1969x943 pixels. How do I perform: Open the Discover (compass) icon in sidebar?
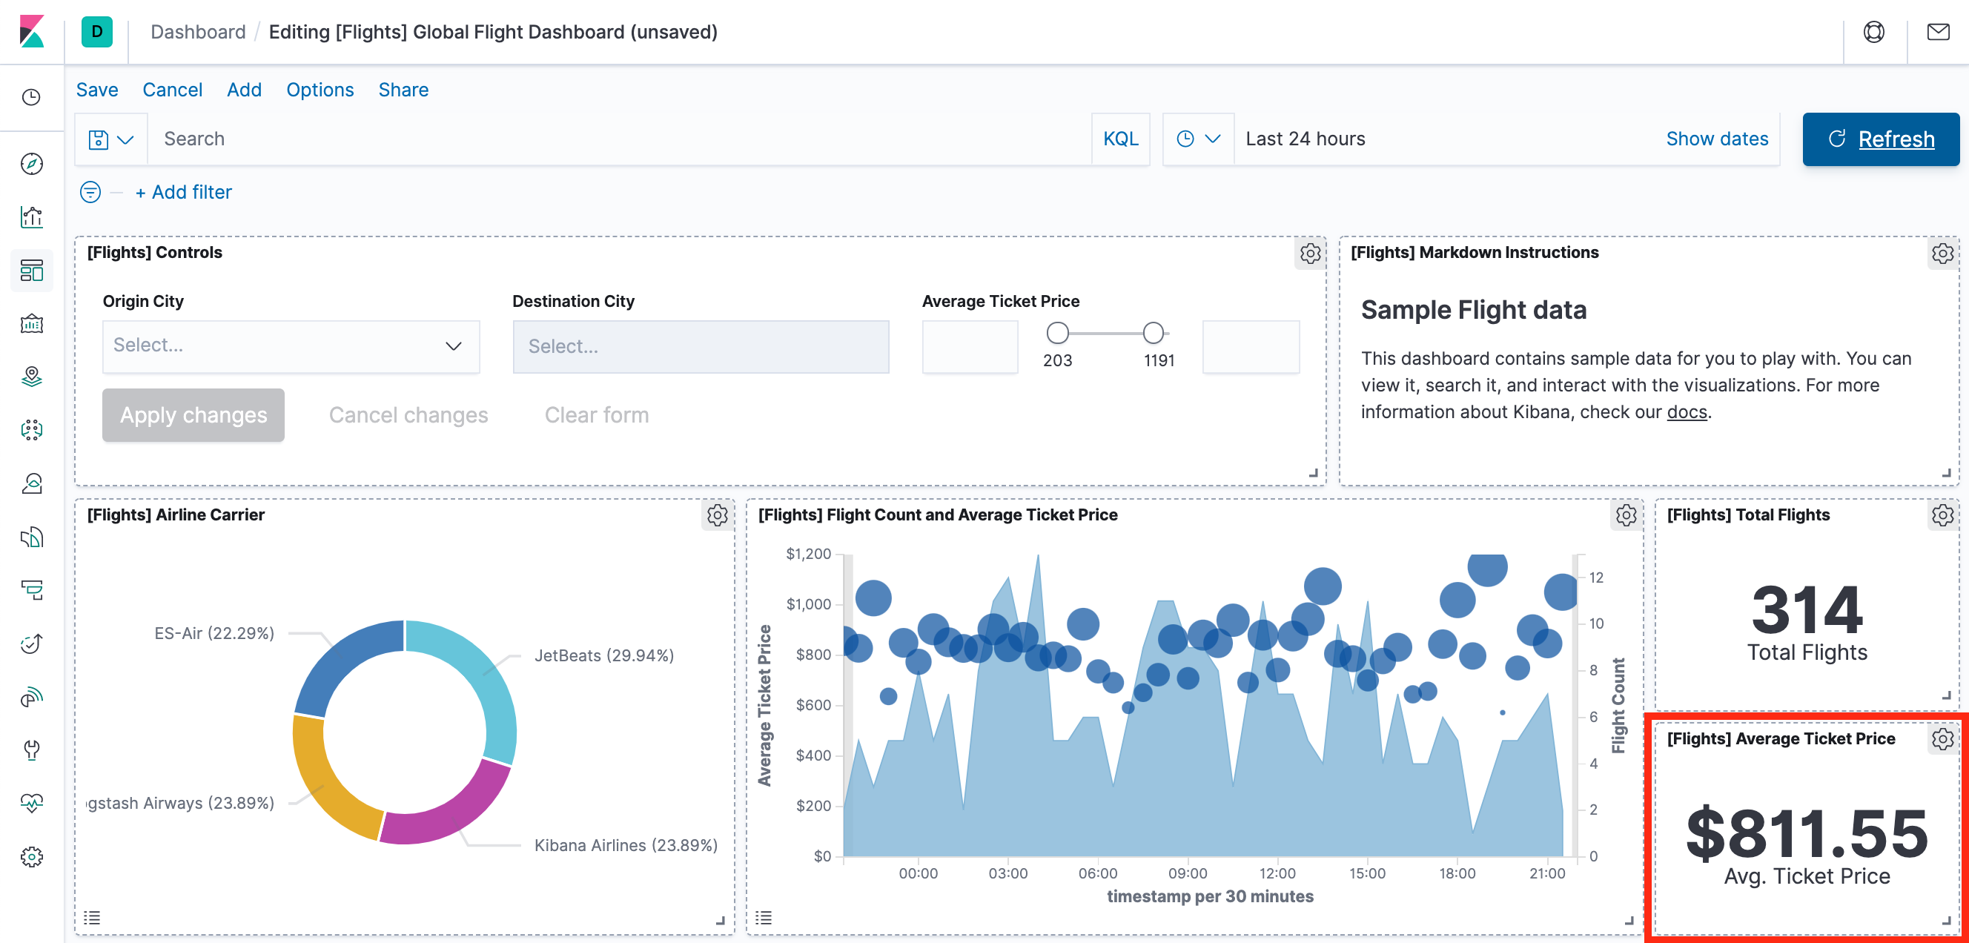[31, 165]
